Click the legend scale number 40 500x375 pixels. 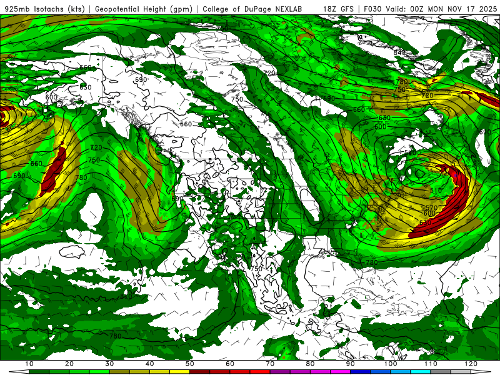(149, 364)
